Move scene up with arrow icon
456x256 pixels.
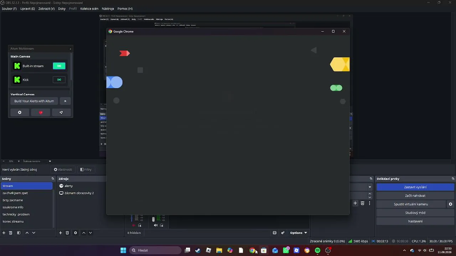point(27,233)
